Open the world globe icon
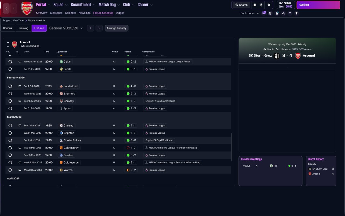This screenshot has width=345, height=216. 261,5
